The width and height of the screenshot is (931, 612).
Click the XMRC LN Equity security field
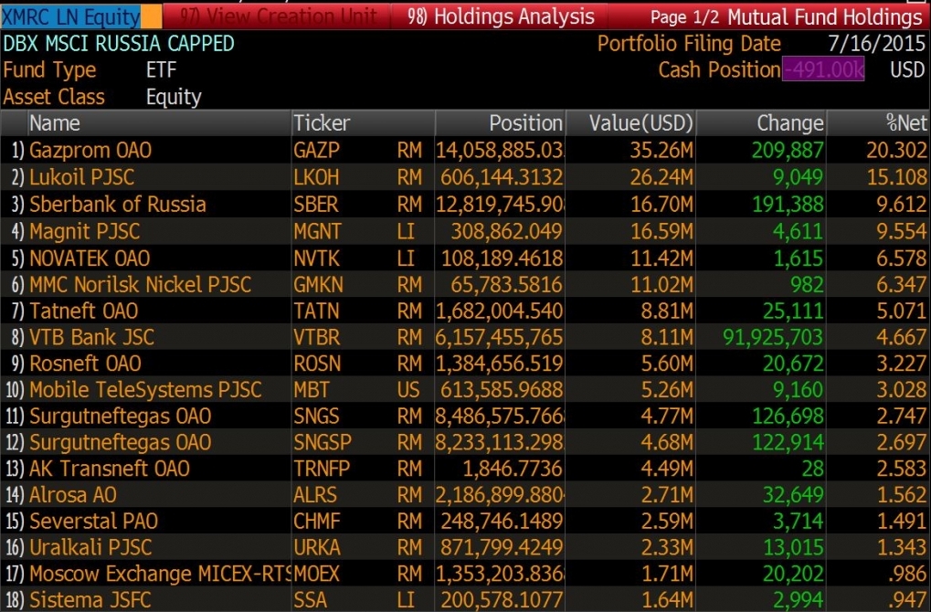(x=70, y=16)
